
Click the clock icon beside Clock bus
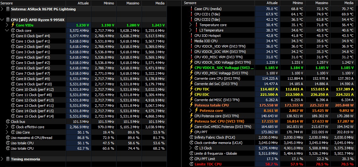pos(8,122)
